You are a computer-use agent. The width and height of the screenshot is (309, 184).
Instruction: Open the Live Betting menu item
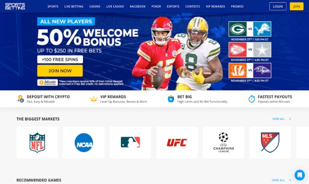click(x=74, y=6)
